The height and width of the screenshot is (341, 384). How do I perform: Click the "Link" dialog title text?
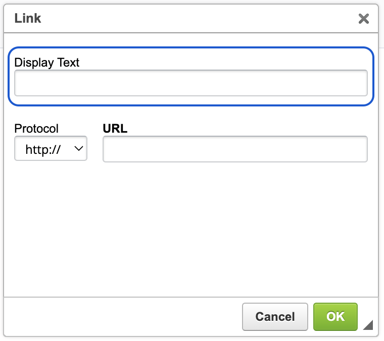28,19
